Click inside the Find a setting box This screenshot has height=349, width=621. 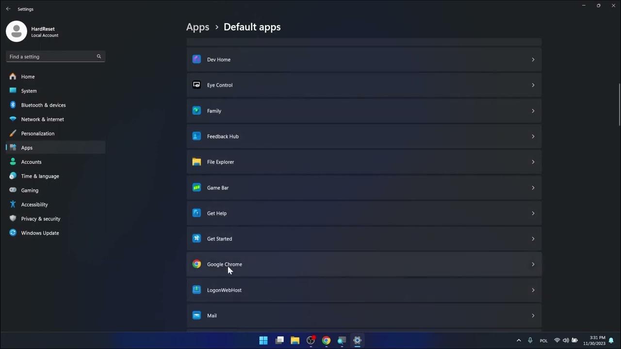click(x=49, y=56)
